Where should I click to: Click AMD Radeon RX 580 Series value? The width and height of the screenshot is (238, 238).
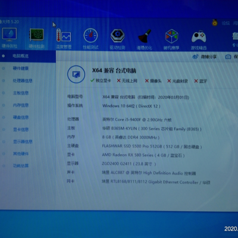point(143,155)
